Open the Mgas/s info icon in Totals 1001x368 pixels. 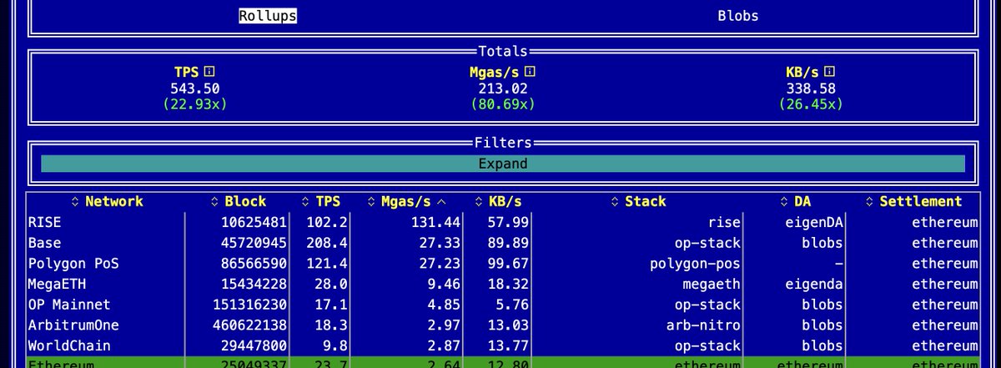click(x=530, y=73)
